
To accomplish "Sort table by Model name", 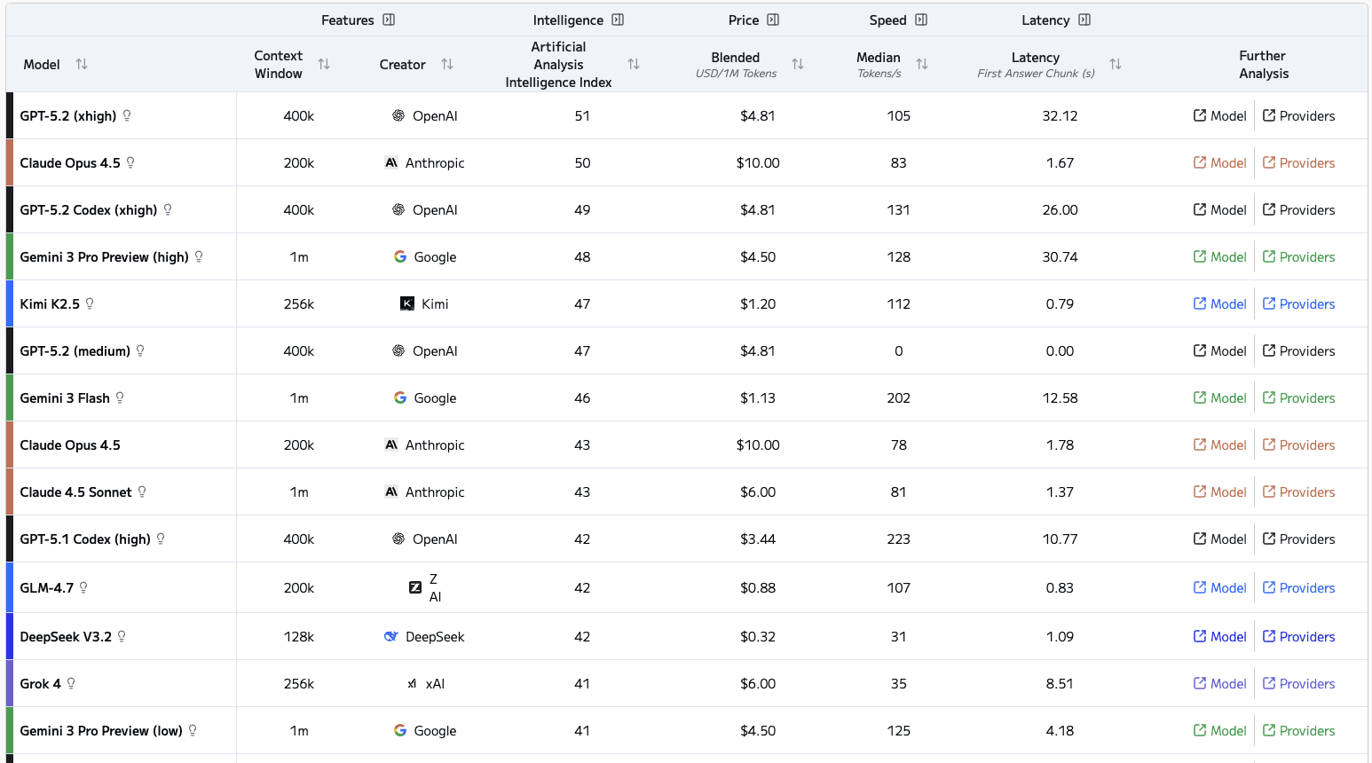I will point(82,64).
